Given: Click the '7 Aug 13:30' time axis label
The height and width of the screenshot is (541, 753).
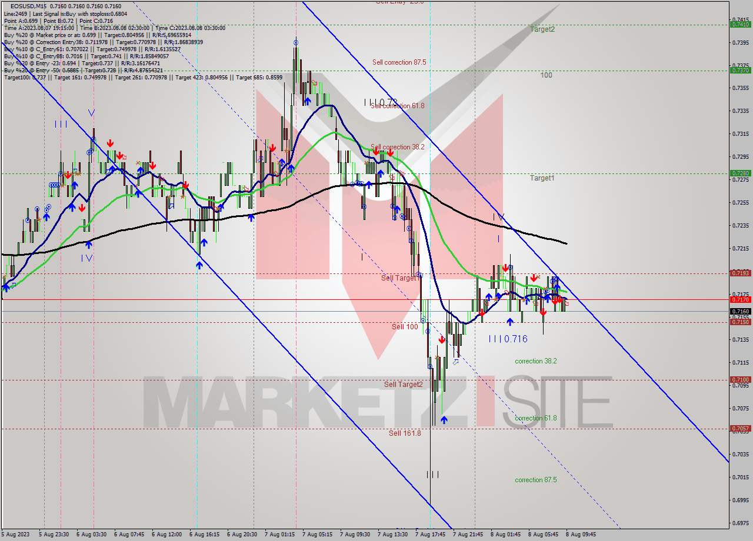Looking at the screenshot, I should click(392, 535).
